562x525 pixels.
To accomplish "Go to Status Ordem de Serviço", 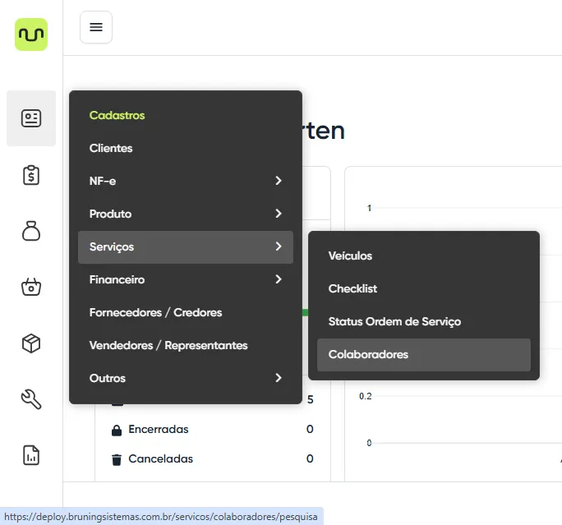I will tap(394, 321).
